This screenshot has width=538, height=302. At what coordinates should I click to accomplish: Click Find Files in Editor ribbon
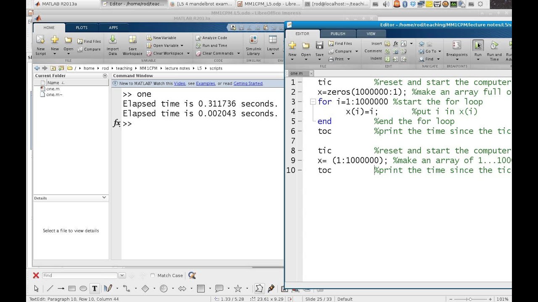click(340, 43)
